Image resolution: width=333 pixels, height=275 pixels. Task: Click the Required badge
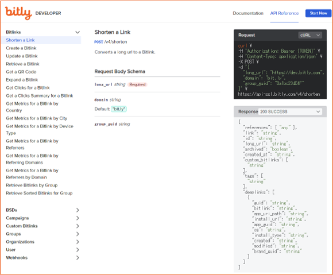137,84
